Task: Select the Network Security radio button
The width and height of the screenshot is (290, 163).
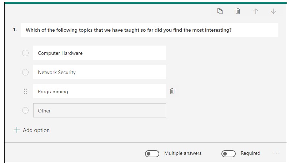Action: click(25, 72)
